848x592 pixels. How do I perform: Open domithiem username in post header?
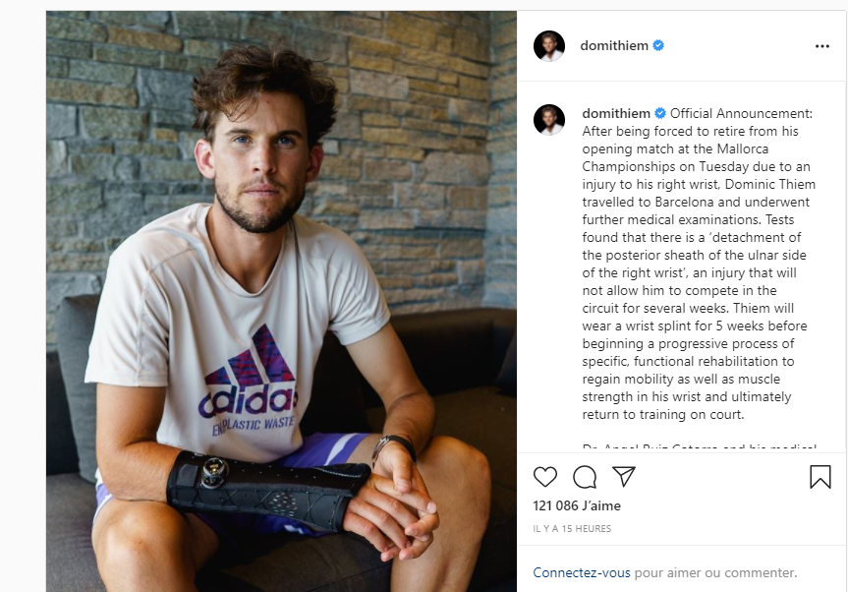point(614,46)
